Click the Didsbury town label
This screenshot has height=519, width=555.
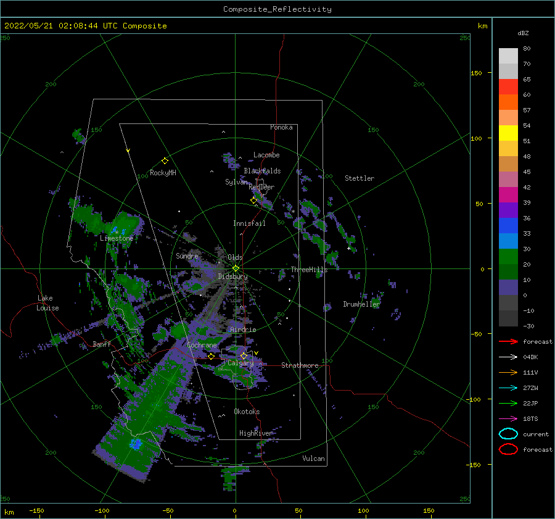point(233,276)
